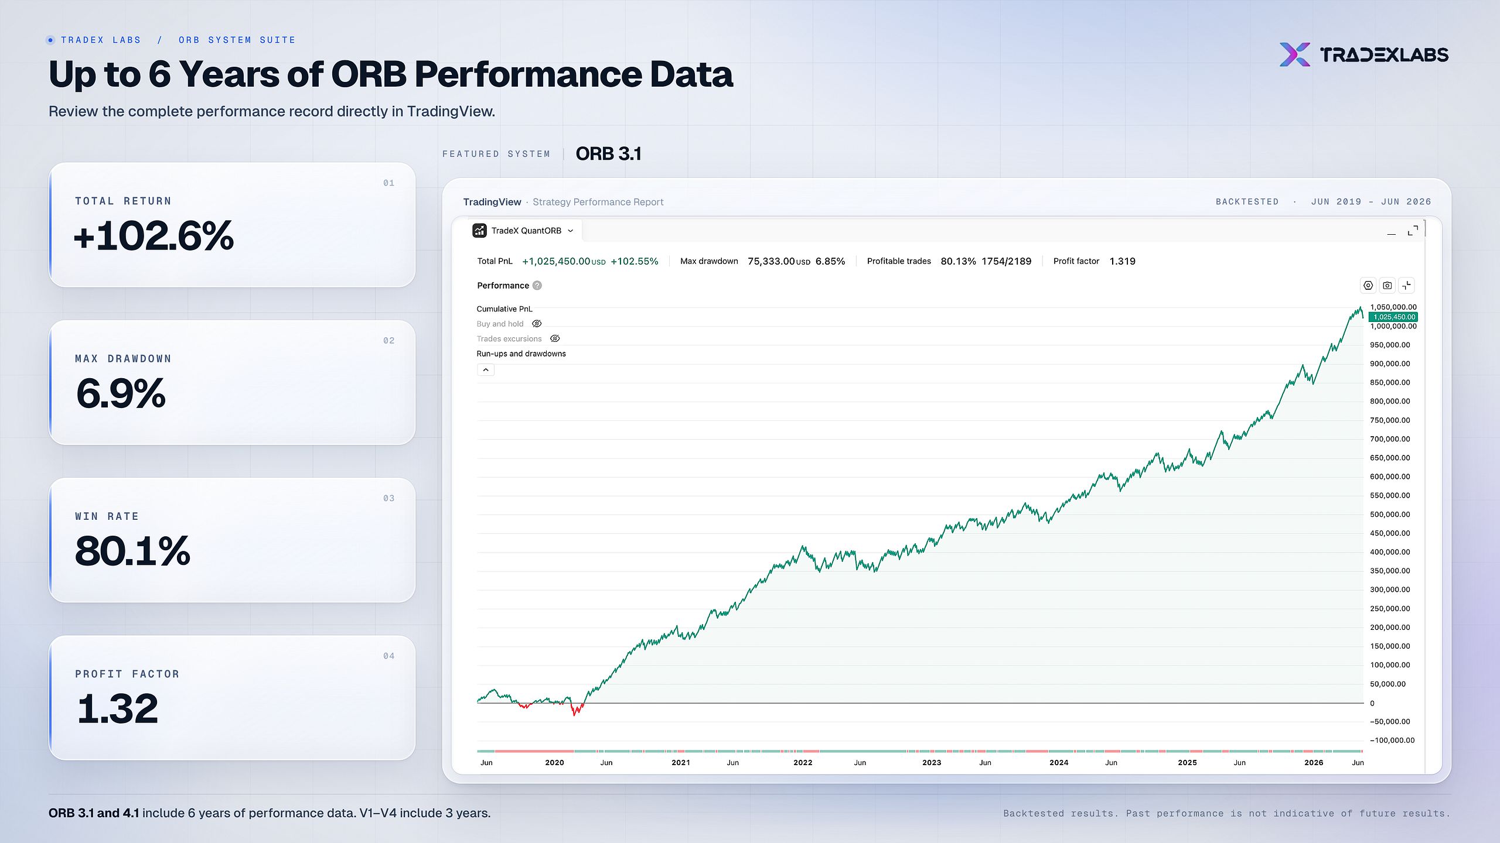Click the JUN 2019 – JUN 2026 date range

[x=1371, y=201]
